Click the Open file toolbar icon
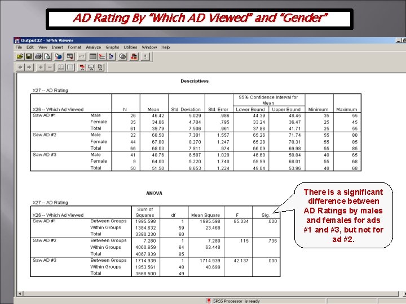Viewport: 406px width, 304px height. click(x=20, y=56)
